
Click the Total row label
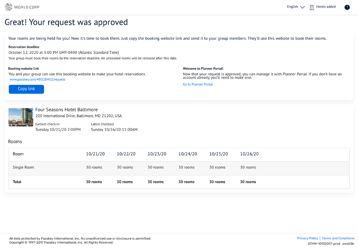pyautogui.click(x=17, y=182)
